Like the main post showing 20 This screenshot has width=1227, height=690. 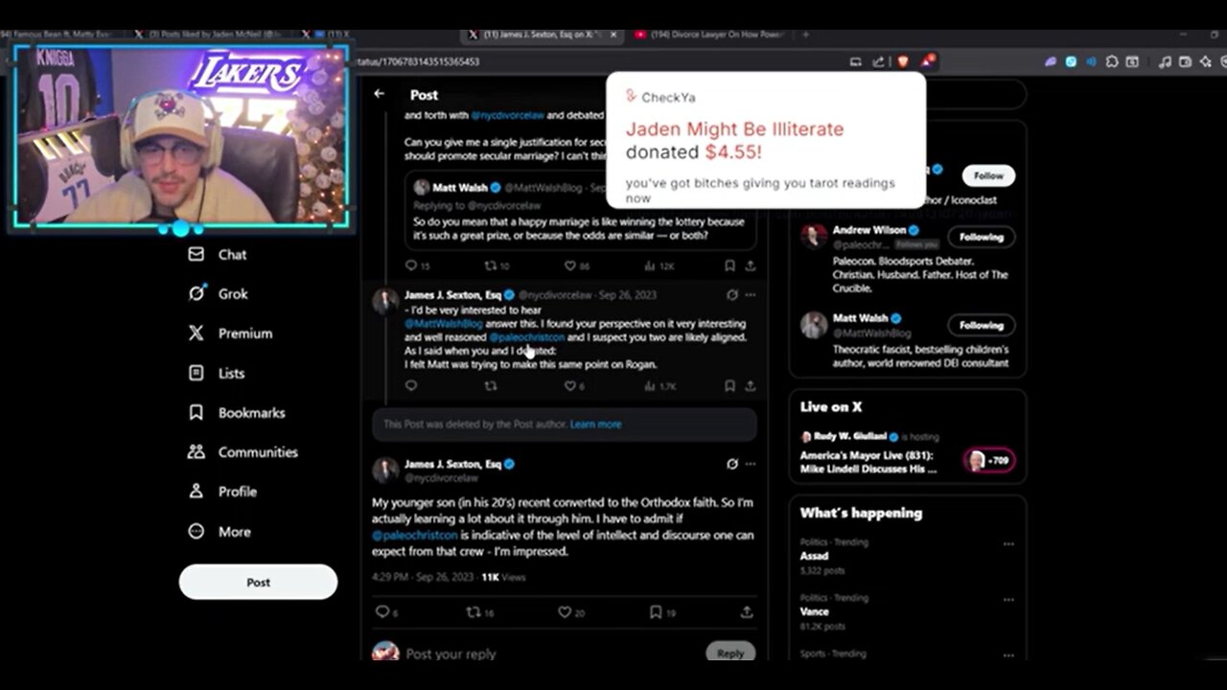(565, 611)
